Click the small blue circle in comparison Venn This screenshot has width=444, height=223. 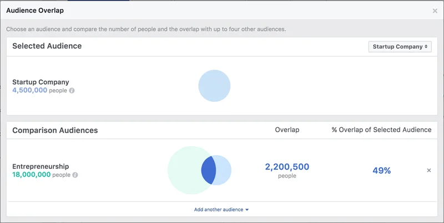(x=224, y=170)
